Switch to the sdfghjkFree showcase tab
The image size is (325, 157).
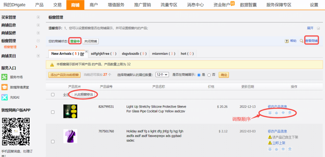click(x=104, y=54)
